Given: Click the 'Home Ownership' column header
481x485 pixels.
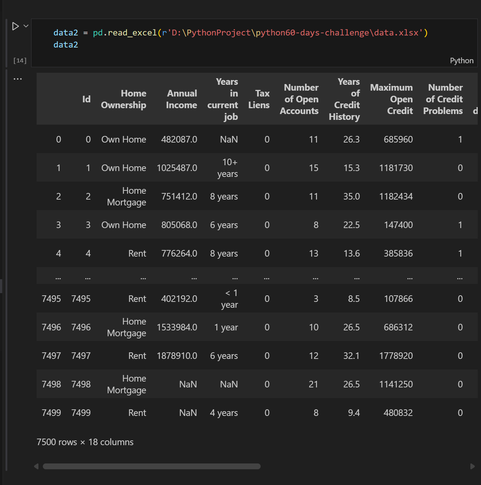Looking at the screenshot, I should (124, 99).
